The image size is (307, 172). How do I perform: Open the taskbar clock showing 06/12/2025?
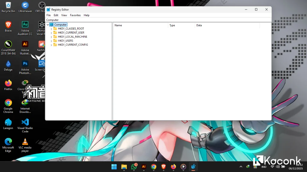click(296, 167)
